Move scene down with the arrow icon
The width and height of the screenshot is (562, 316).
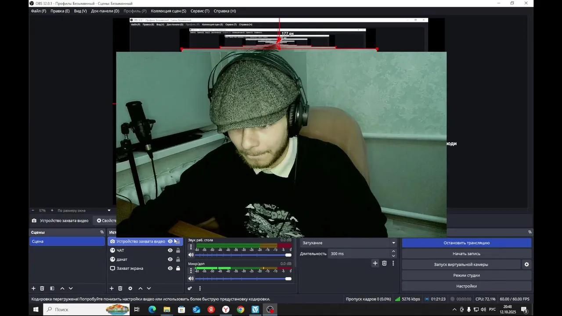click(71, 288)
